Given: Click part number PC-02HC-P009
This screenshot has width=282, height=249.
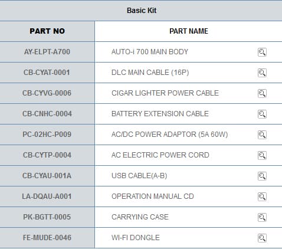Looking at the screenshot, I should [47, 135].
